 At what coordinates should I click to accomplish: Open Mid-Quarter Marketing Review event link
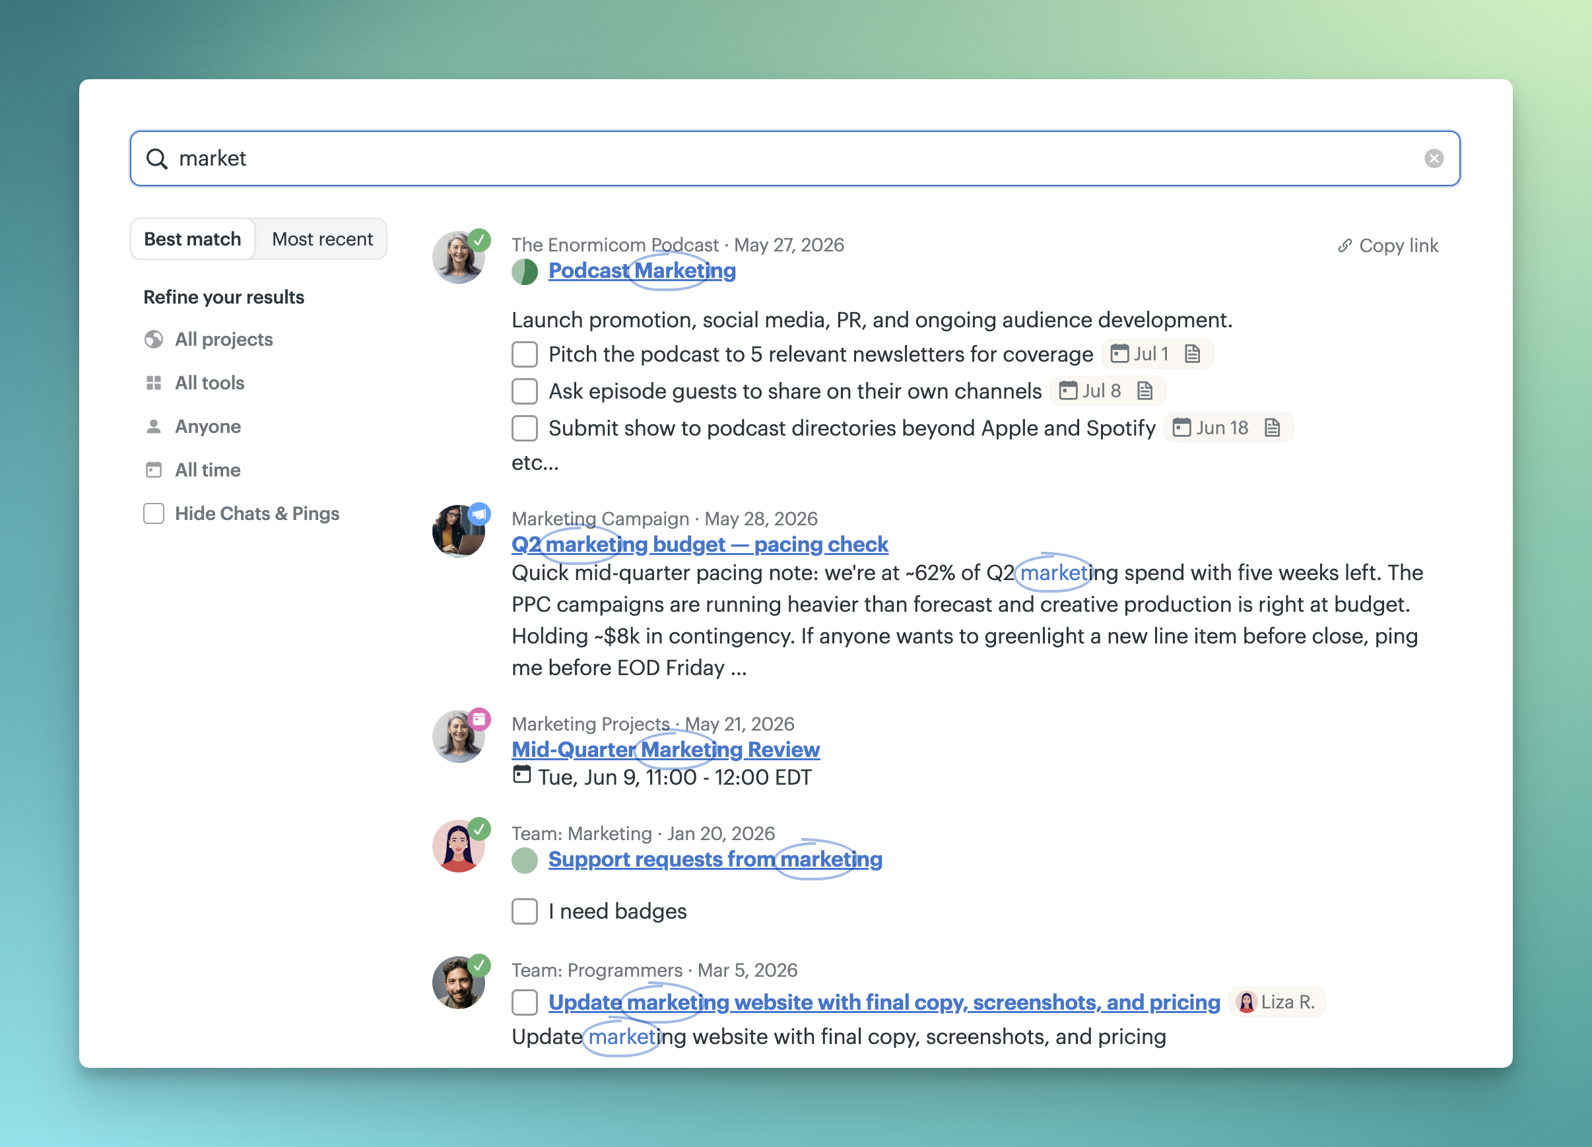[665, 749]
